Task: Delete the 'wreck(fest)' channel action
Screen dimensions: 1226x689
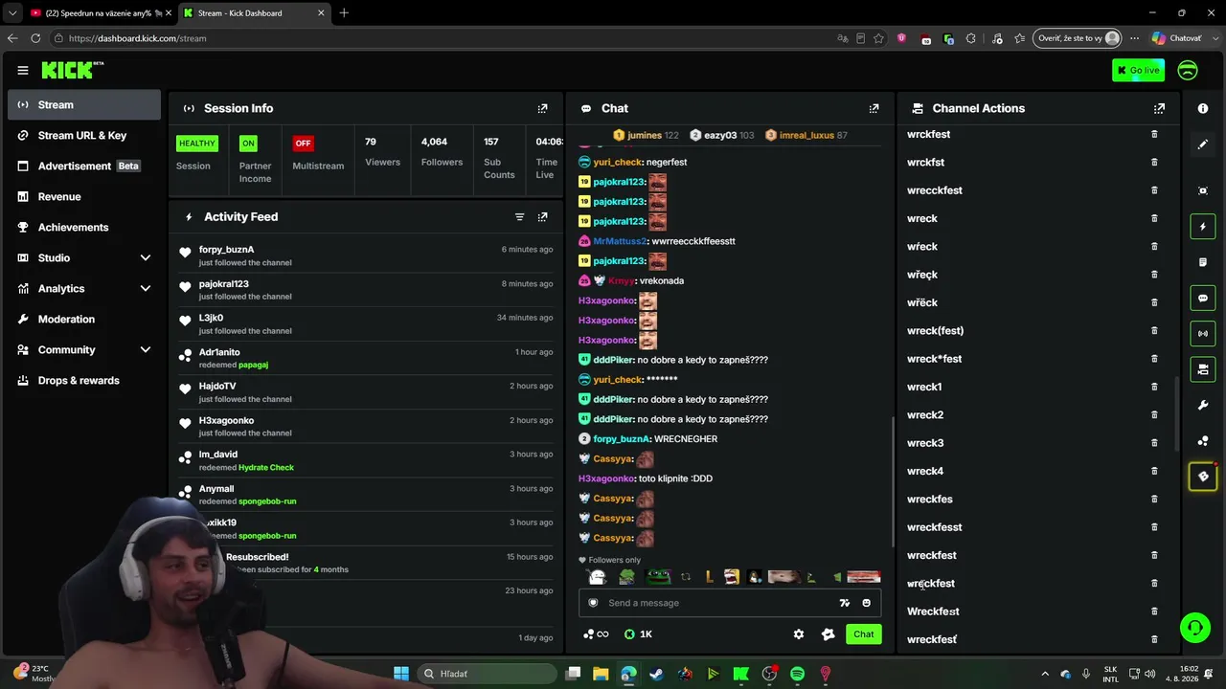Action: 1154,331
